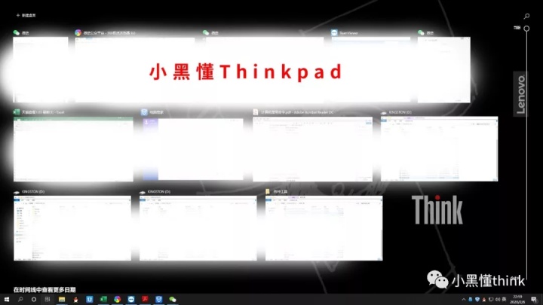Viewport: 543px width, 305px height.
Task: Open the yellow-folder explorer window thumbnail
Action: (x=324, y=228)
